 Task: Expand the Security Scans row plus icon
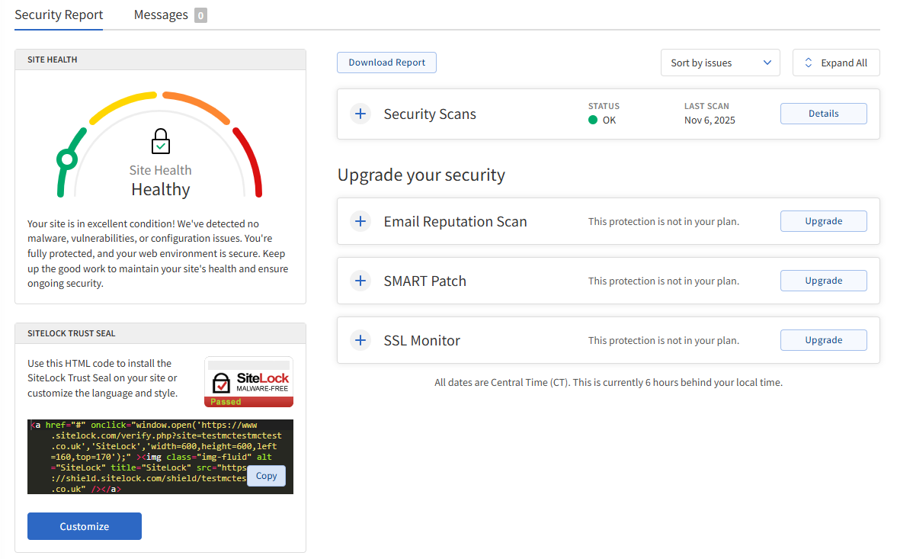pyautogui.click(x=360, y=114)
